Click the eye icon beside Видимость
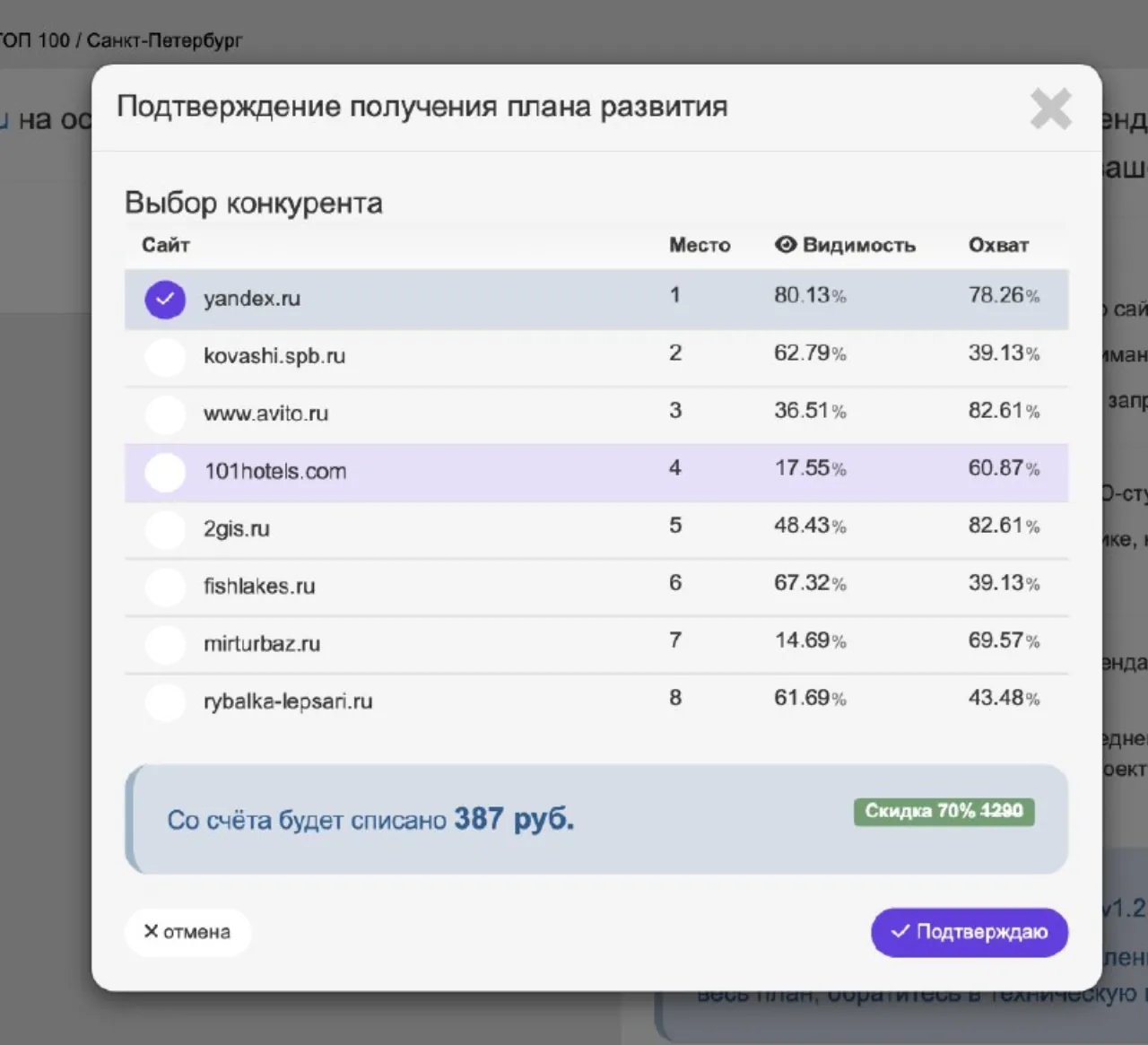 (x=786, y=245)
